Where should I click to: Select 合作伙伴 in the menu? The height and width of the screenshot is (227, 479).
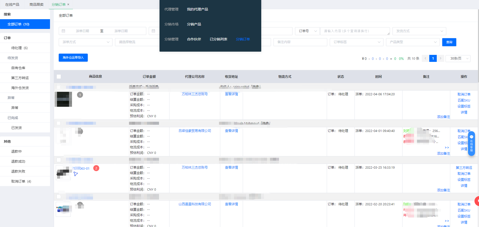(194, 39)
